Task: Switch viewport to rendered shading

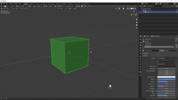Action: pos(135,9)
